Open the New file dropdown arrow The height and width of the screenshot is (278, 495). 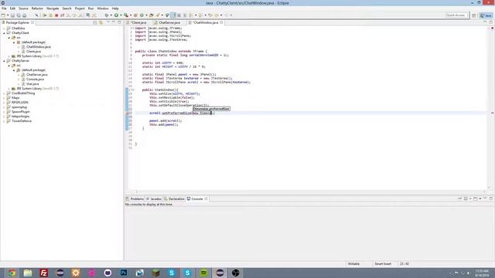(x=8, y=15)
